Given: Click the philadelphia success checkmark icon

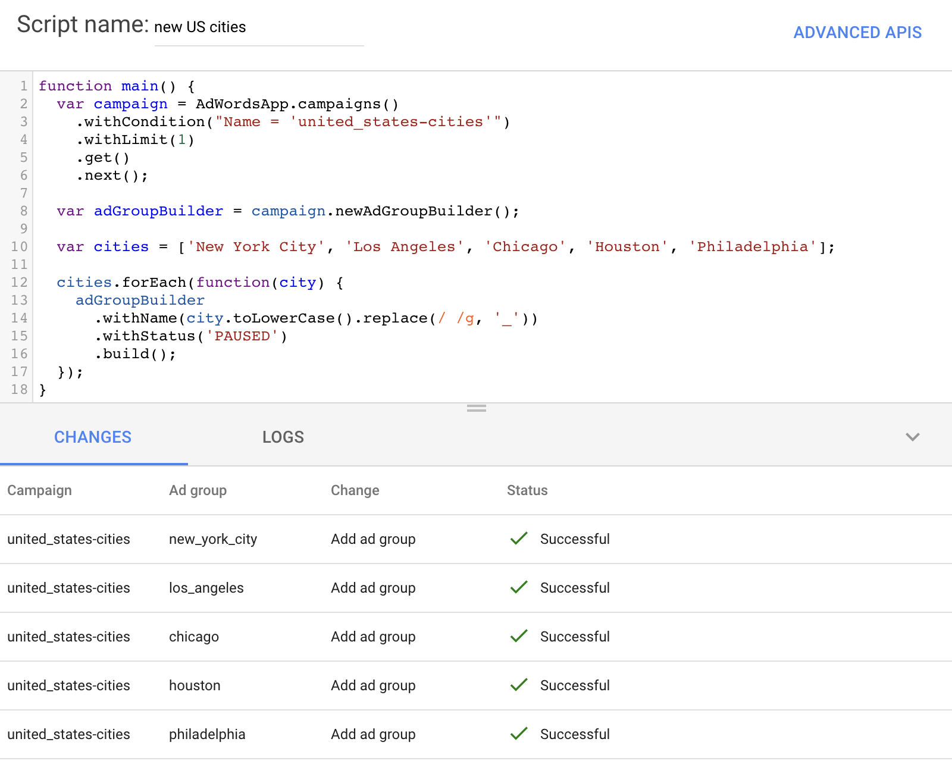Looking at the screenshot, I should click(x=519, y=734).
